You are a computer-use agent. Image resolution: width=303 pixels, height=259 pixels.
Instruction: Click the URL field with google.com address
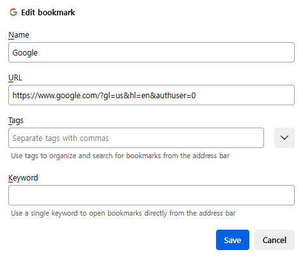tap(151, 95)
